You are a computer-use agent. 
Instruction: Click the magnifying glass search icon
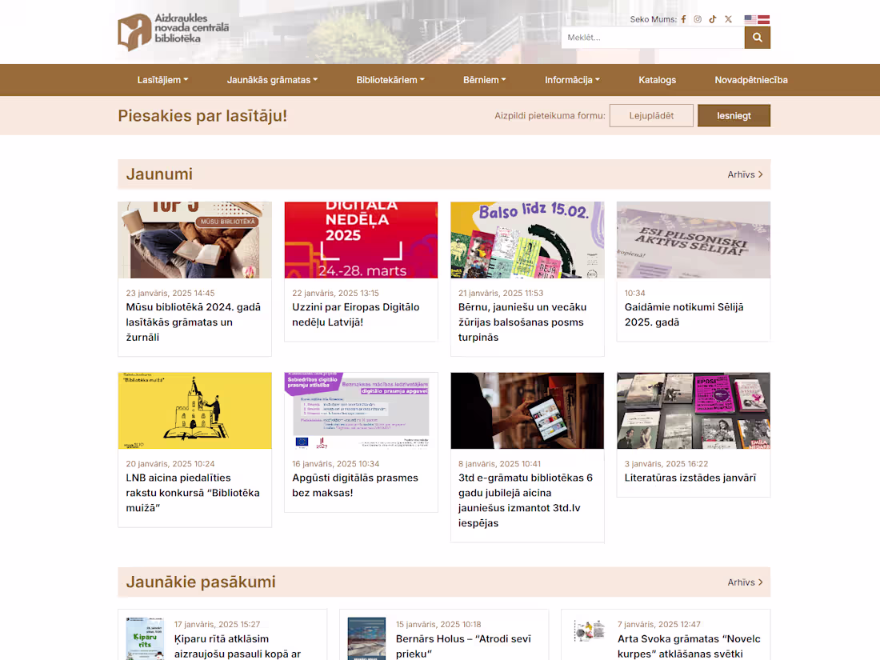[x=757, y=37]
